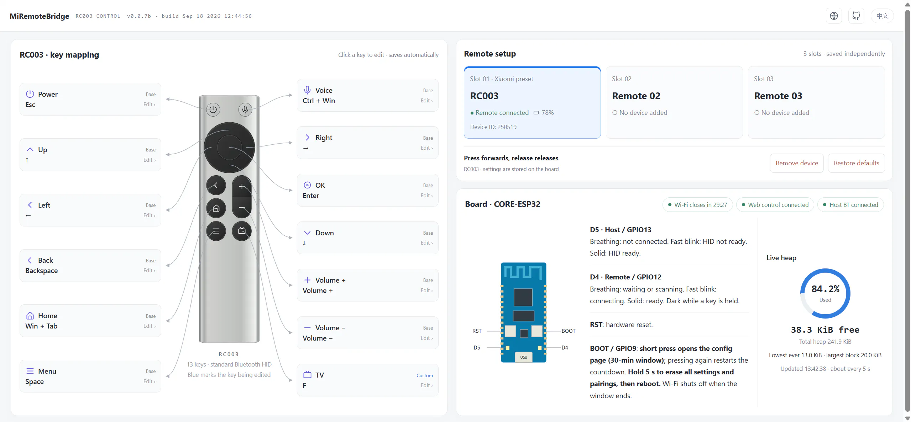Click the right chevron icon in Right card
The width and height of the screenshot is (911, 422).
coord(307,138)
